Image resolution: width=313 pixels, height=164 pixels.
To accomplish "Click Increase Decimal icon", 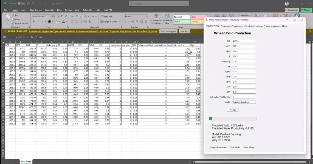I will (x=142, y=22).
